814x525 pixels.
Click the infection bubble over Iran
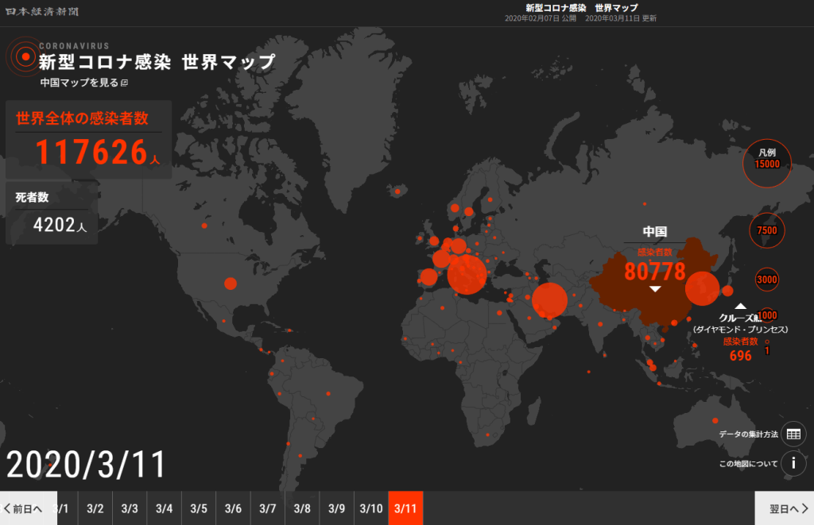point(549,301)
